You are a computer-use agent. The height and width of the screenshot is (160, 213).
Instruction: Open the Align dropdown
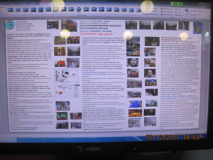[x=178, y=9]
